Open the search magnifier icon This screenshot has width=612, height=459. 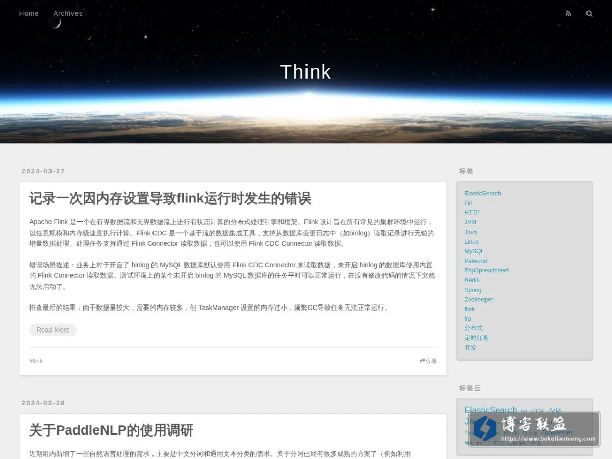click(x=589, y=14)
